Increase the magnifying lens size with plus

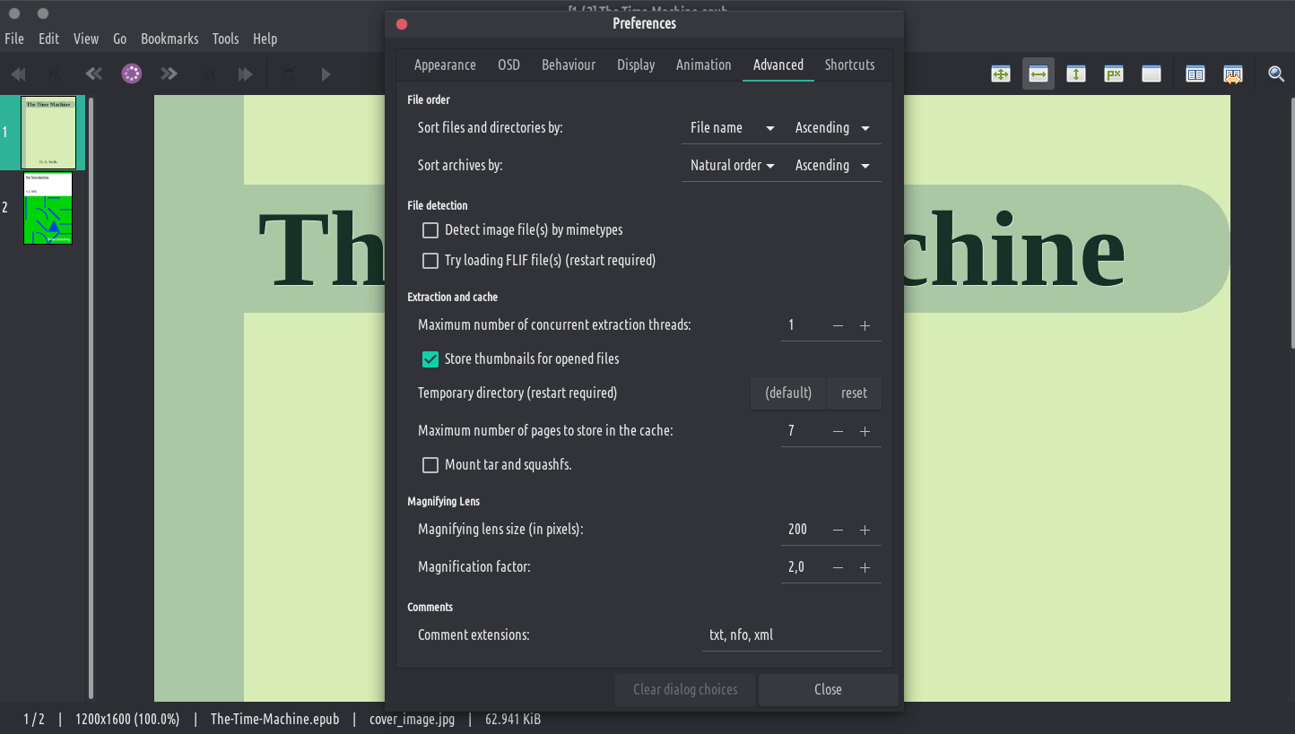[865, 530]
